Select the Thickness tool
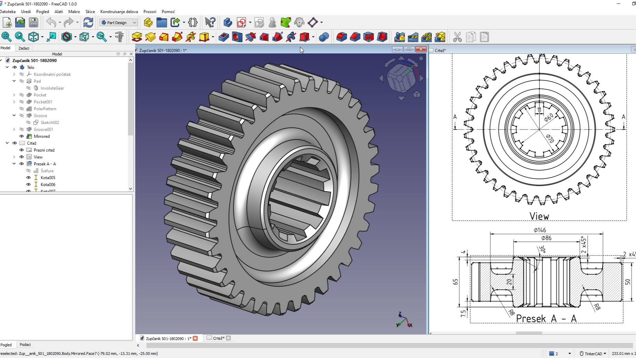The height and width of the screenshot is (358, 636). pyautogui.click(x=382, y=37)
